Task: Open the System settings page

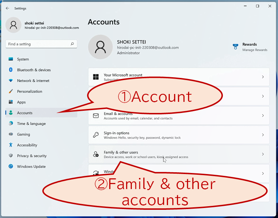Action: (x=41, y=59)
